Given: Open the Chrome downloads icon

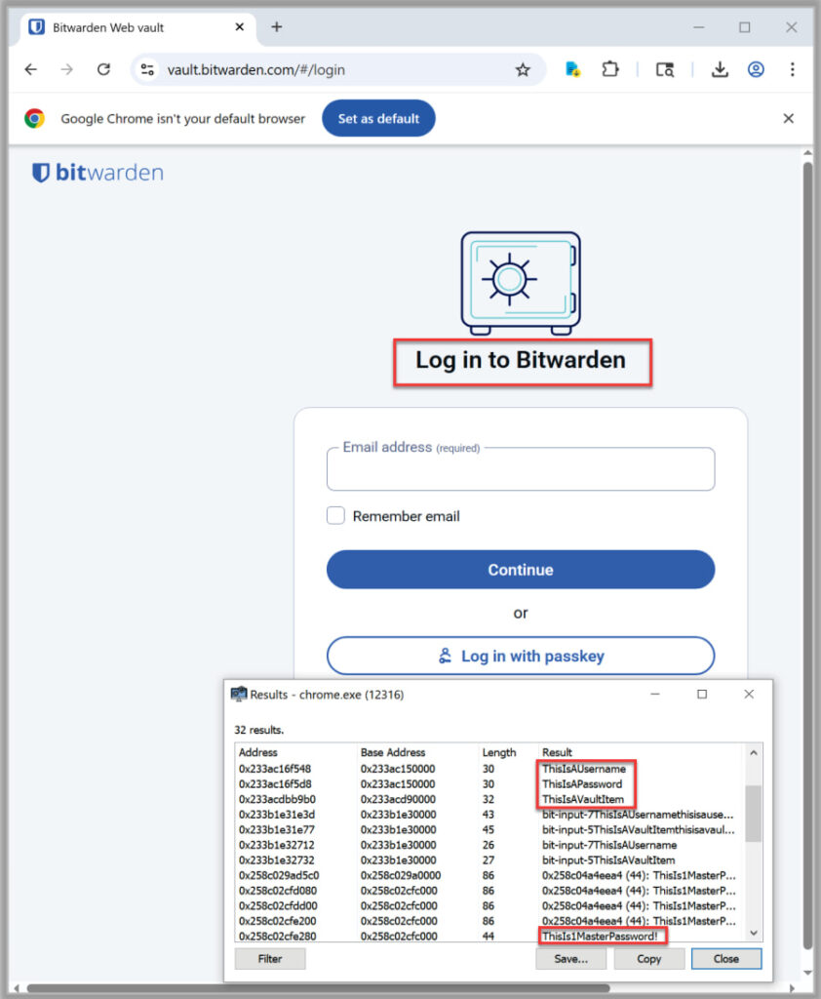Looking at the screenshot, I should click(x=720, y=69).
